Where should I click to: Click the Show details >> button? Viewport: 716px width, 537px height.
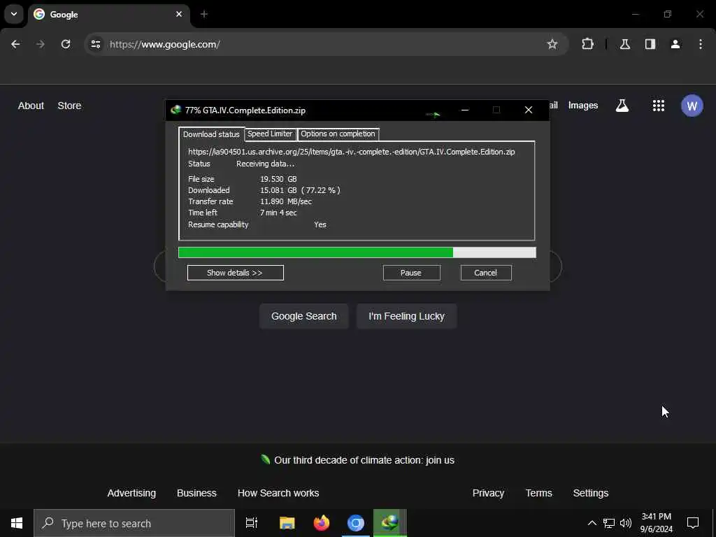235,273
